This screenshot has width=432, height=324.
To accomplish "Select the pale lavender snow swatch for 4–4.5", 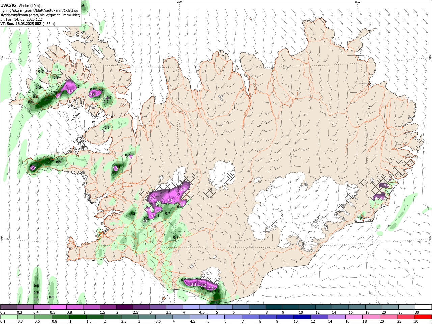I will click(x=191, y=307).
